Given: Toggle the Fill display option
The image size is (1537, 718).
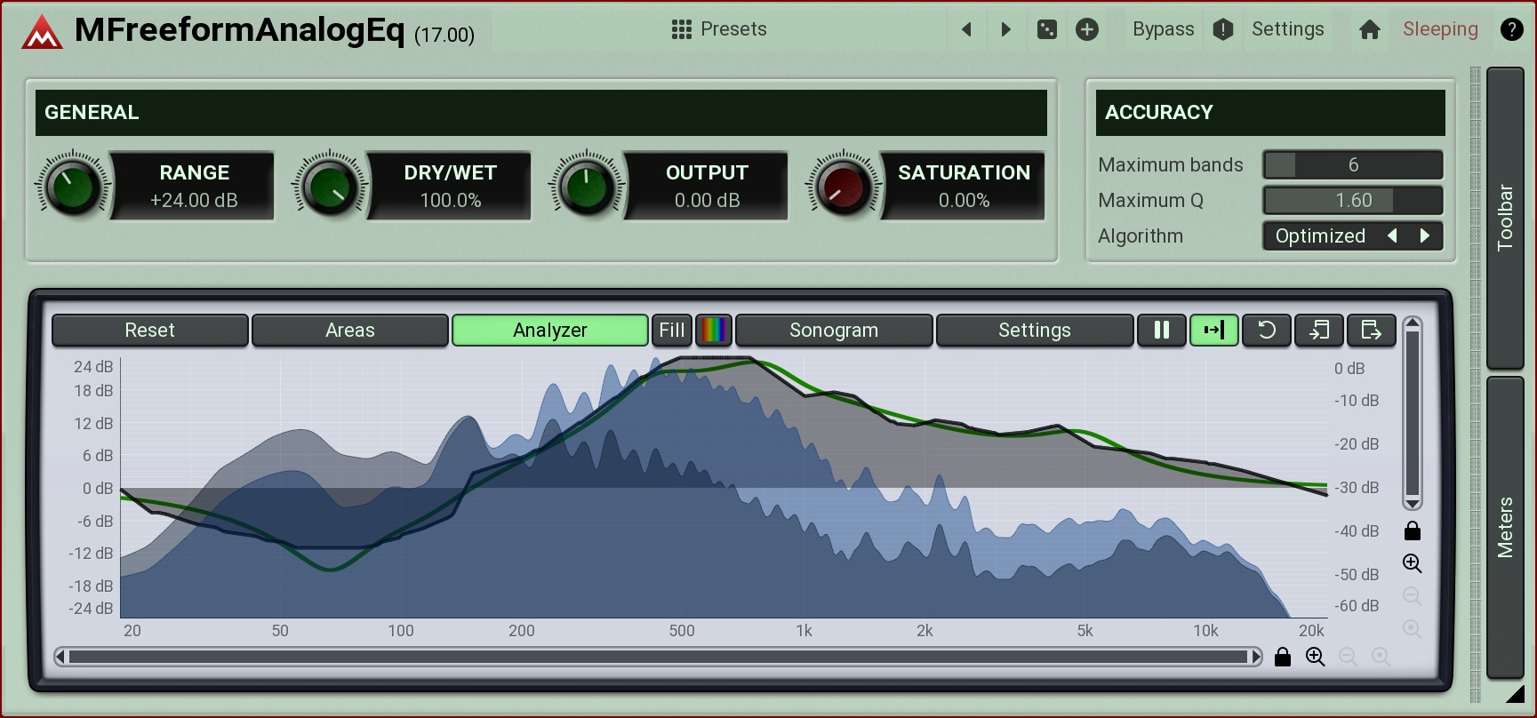Looking at the screenshot, I should point(671,330).
